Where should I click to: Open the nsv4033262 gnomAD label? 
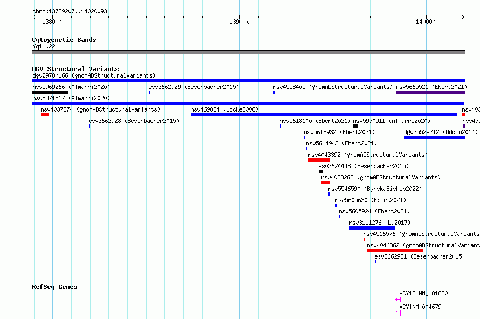click(381, 177)
